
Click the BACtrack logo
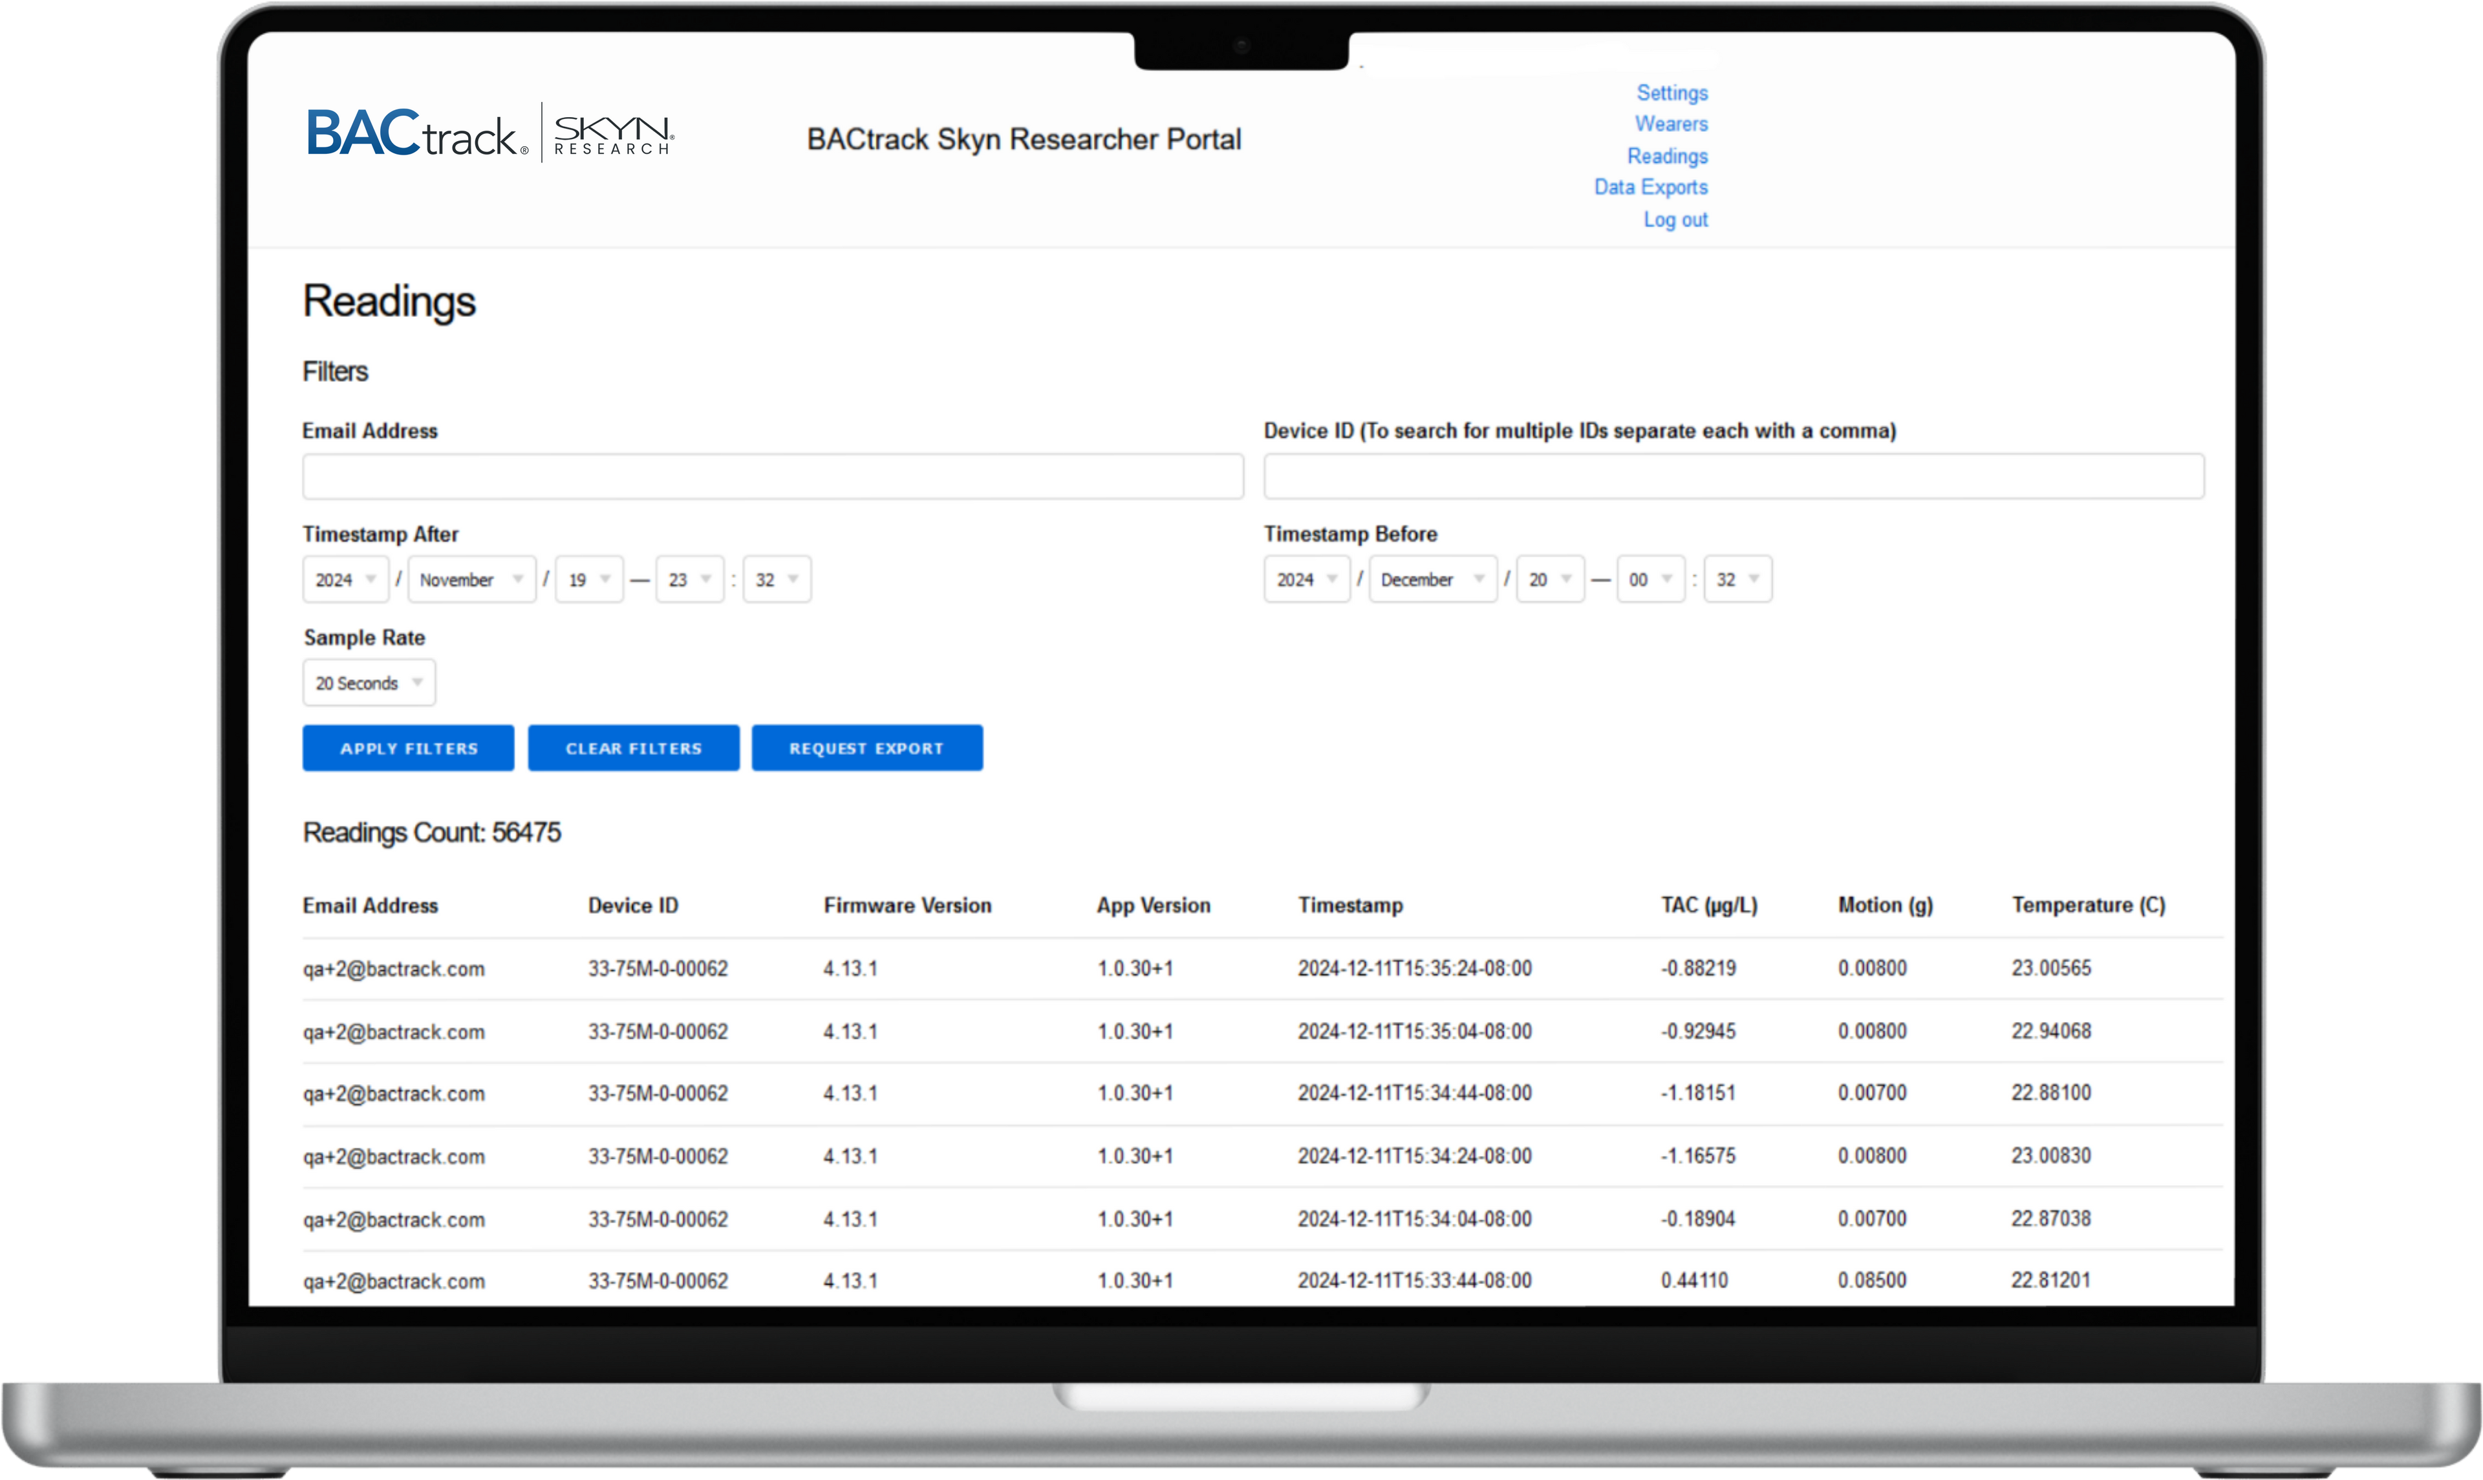click(418, 133)
